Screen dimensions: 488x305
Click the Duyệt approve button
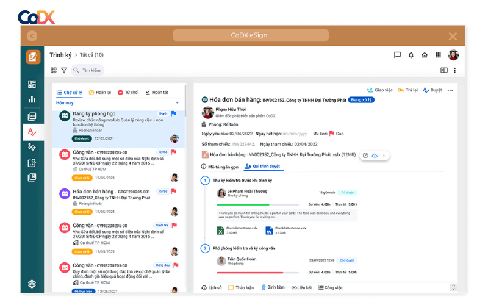[x=432, y=90]
